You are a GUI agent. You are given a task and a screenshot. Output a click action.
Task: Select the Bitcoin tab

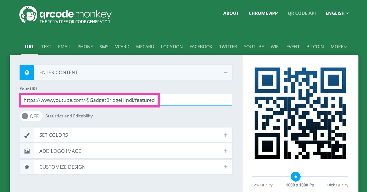315,47
